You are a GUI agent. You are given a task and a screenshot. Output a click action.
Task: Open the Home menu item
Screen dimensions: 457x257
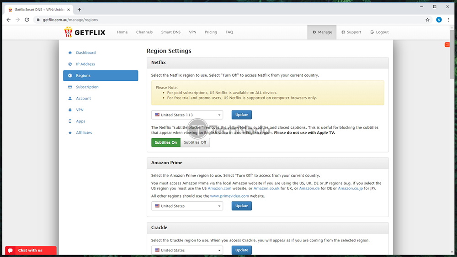[x=122, y=32]
